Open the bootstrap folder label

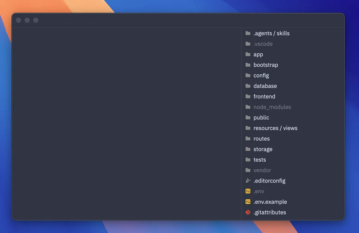coord(266,65)
